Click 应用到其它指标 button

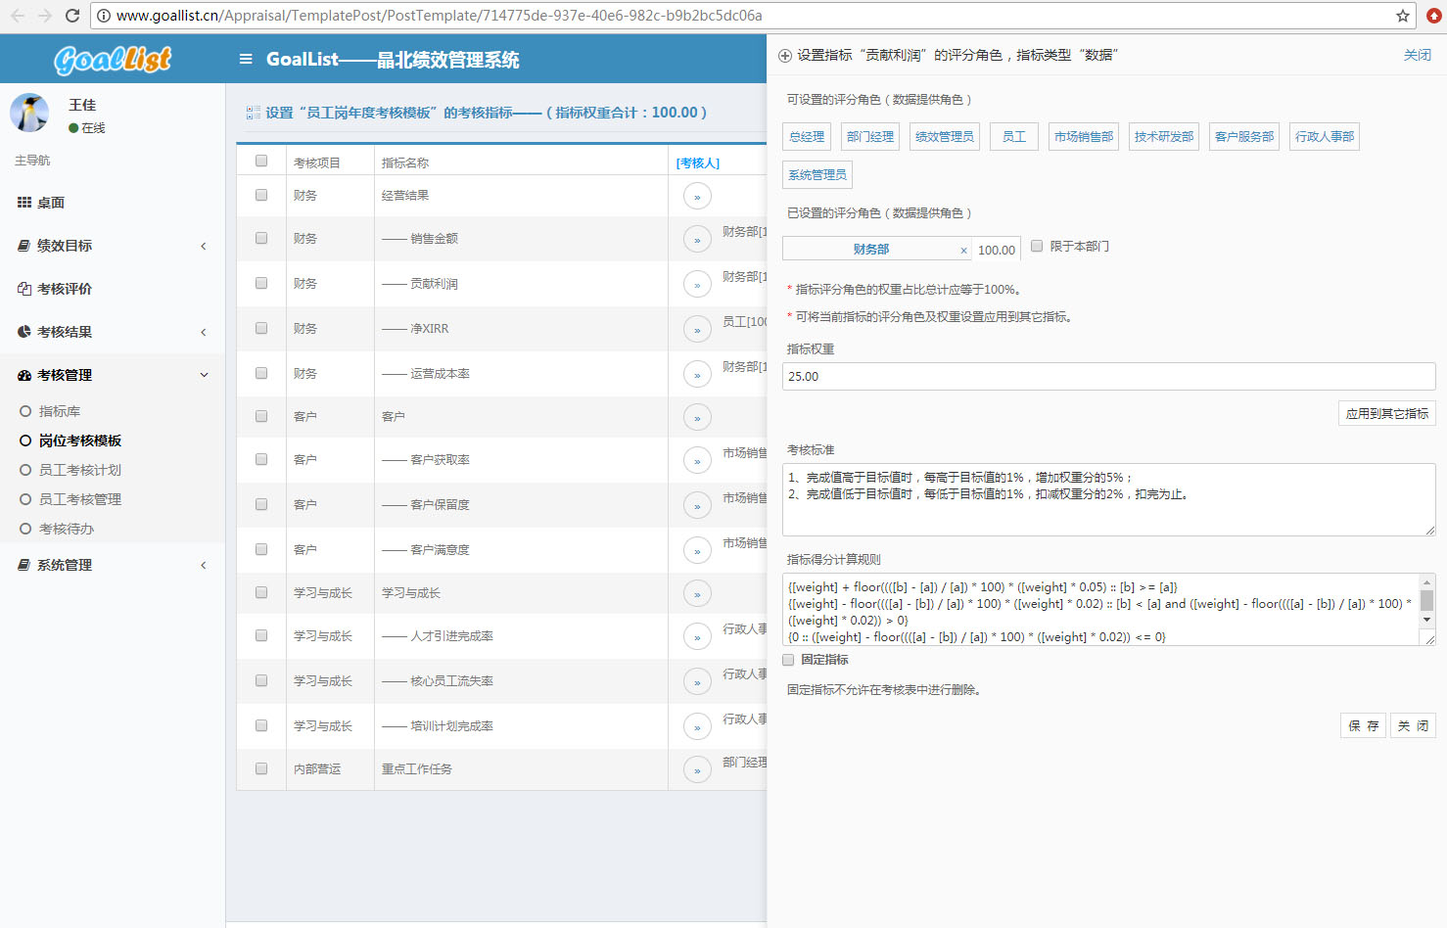click(1386, 413)
